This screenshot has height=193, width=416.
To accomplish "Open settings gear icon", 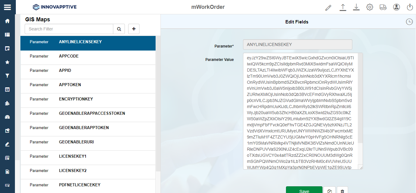I will [x=370, y=7].
